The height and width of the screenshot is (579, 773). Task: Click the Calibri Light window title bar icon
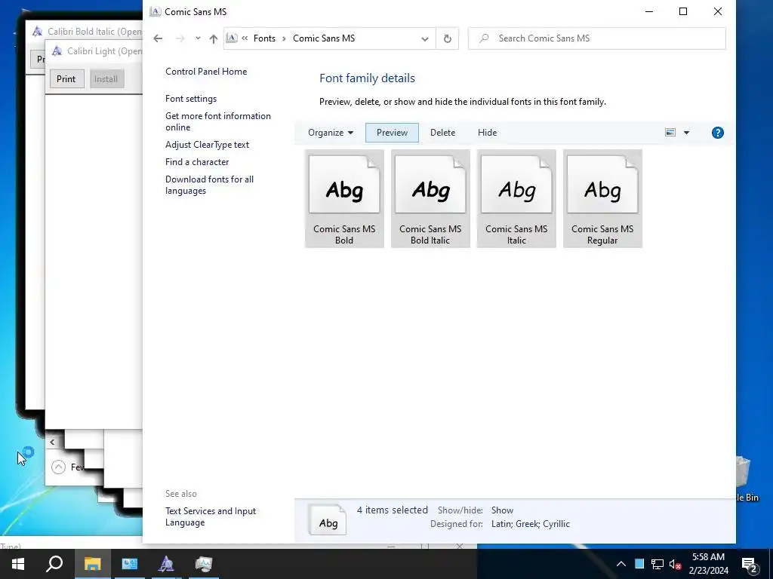point(57,51)
